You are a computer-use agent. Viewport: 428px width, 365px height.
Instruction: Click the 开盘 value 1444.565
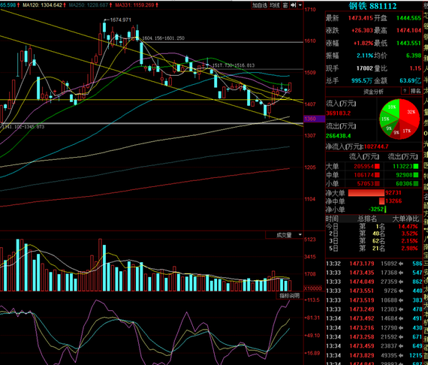point(409,18)
